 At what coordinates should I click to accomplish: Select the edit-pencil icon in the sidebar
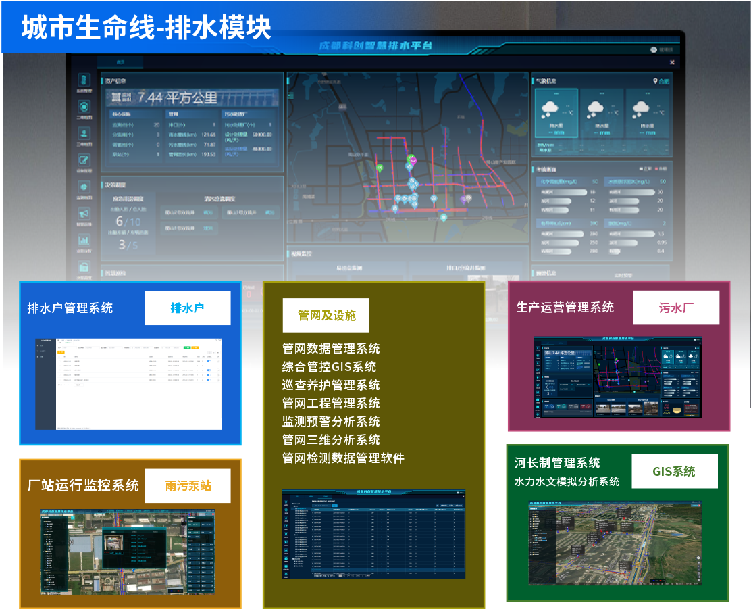[84, 160]
